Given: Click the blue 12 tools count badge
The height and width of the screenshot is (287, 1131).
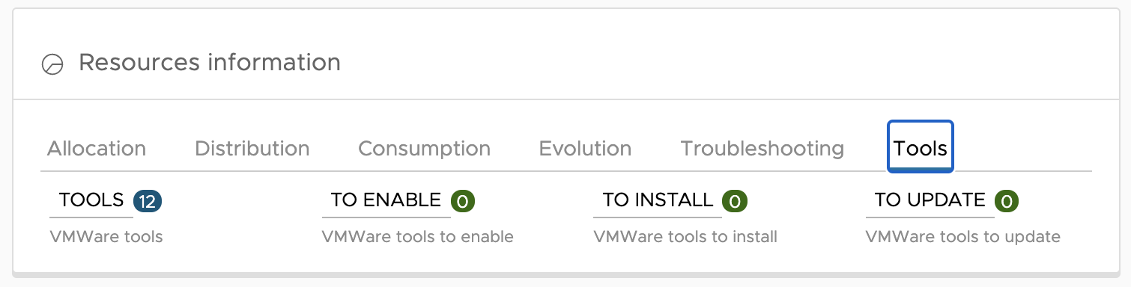Looking at the screenshot, I should click(148, 200).
